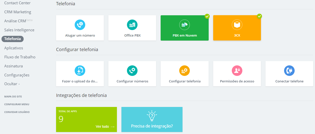The height and width of the screenshot is (134, 315).
Task: Select the highlighted Telefonia sidebar item
Action: 13,39
